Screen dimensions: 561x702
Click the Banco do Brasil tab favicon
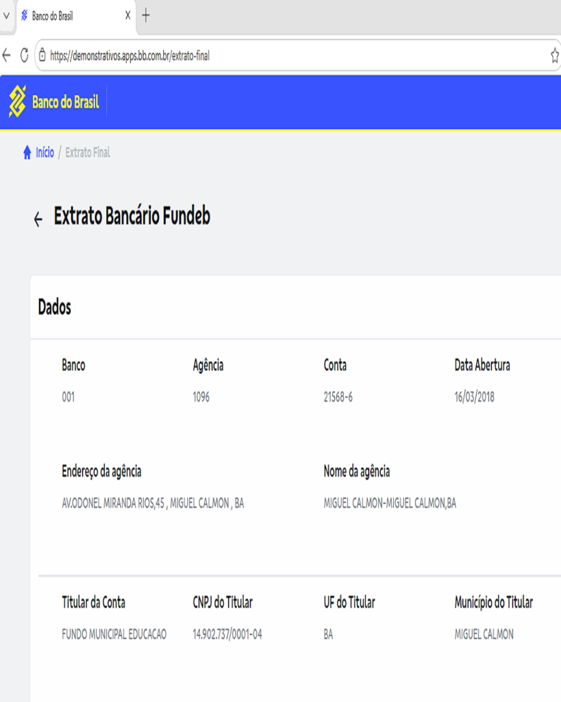(25, 15)
